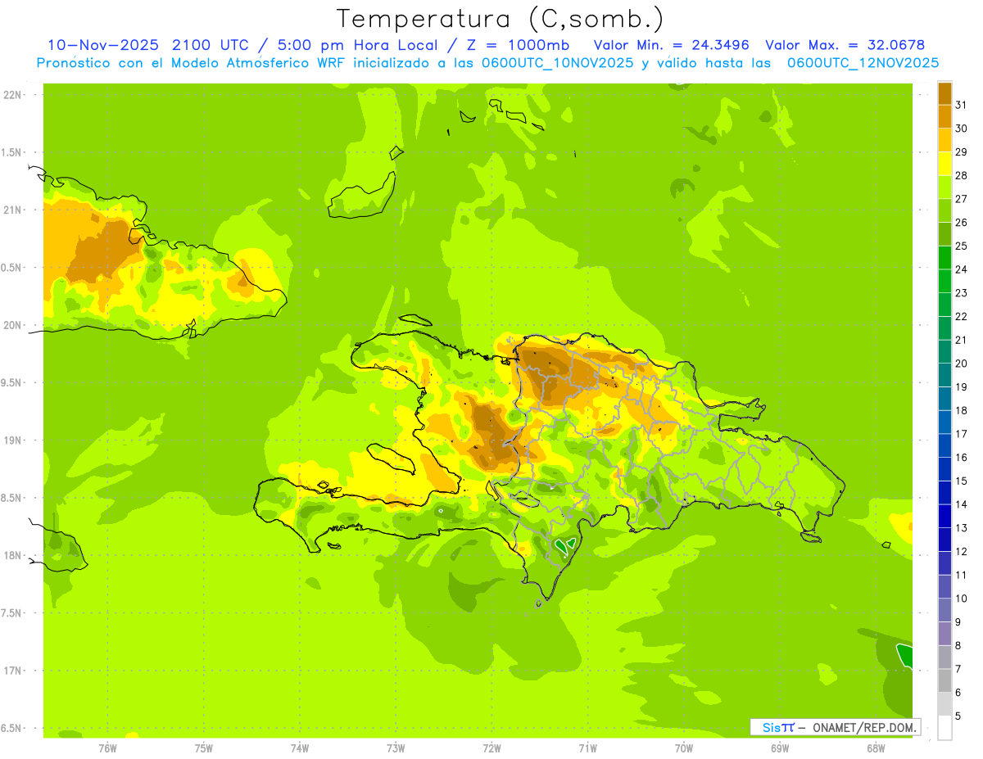Screen dimensions: 983x759
Task: Click the "72W" longitude axis label
Action: 491,748
